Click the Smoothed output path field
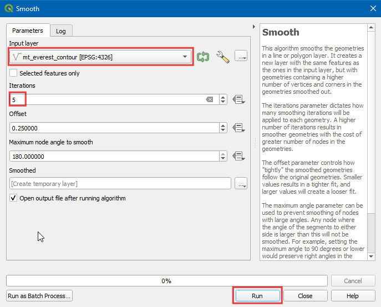The image size is (381, 307). [x=120, y=184]
